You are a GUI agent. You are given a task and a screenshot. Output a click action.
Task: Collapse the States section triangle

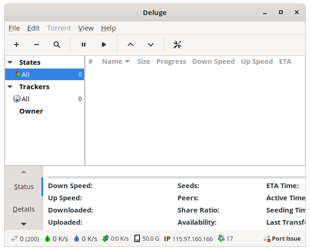click(10, 62)
